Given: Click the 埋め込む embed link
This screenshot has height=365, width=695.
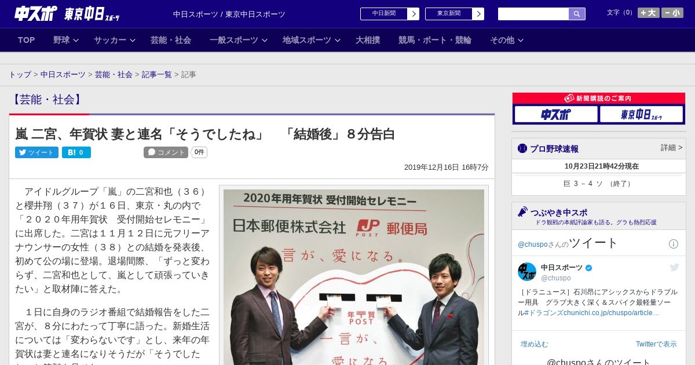Looking at the screenshot, I should pyautogui.click(x=534, y=344).
